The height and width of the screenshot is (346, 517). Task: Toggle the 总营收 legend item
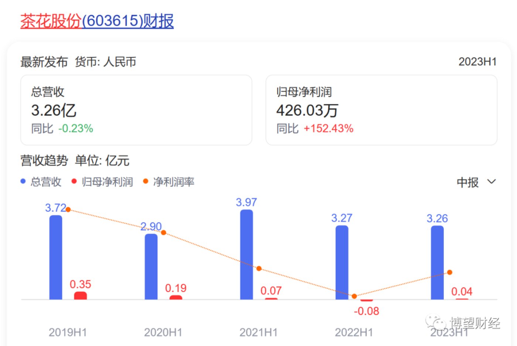pos(41,182)
